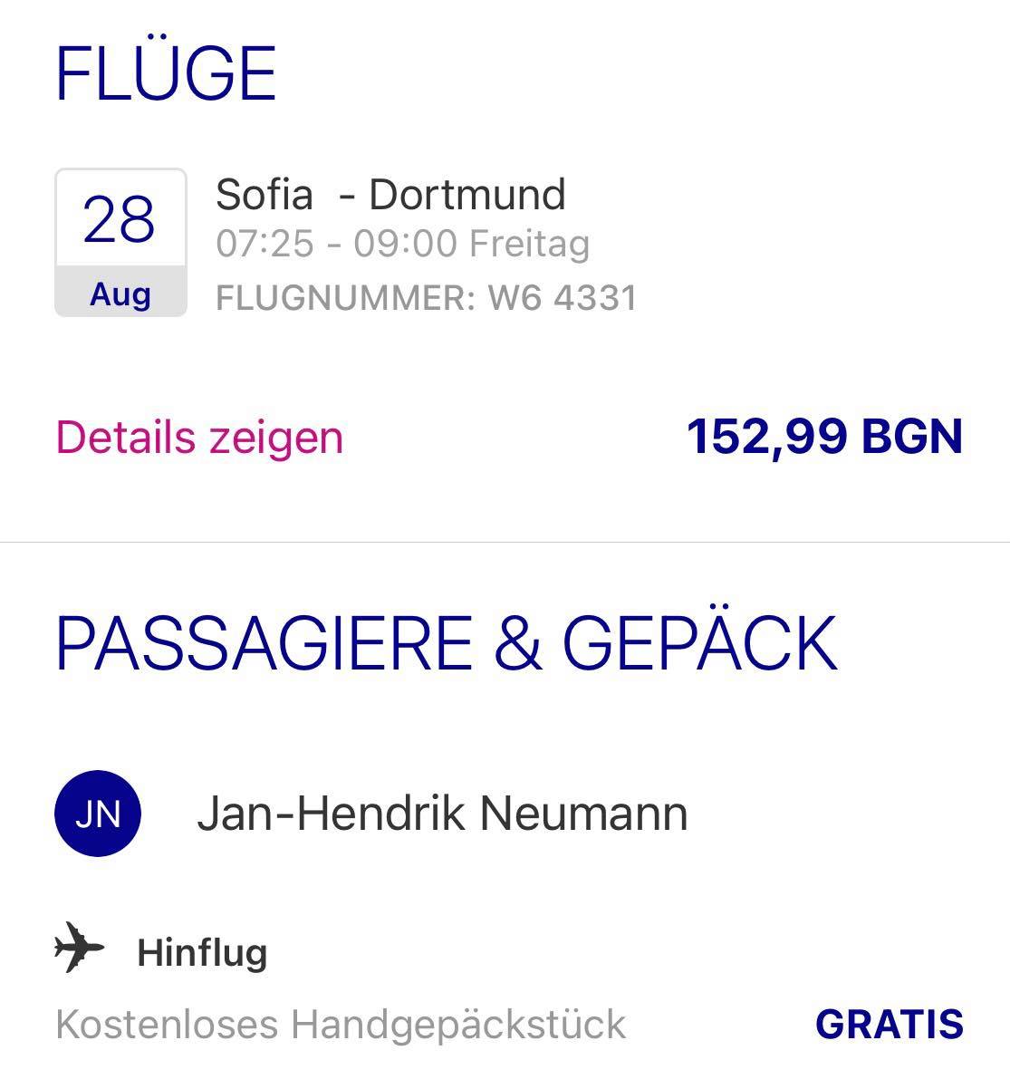The image size is (1010, 1079).
Task: Select the day number 28 in date box
Action: coord(120,219)
